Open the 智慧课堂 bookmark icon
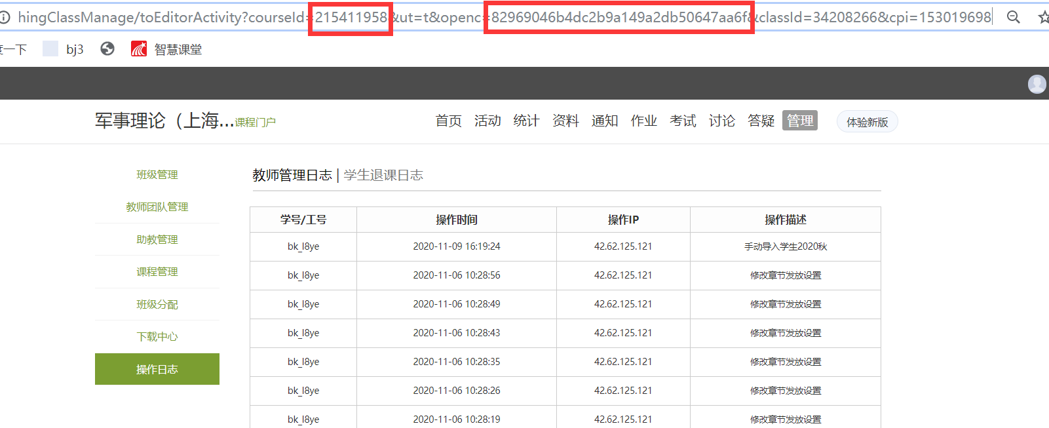Screen dimensions: 1049x428 click(x=139, y=49)
